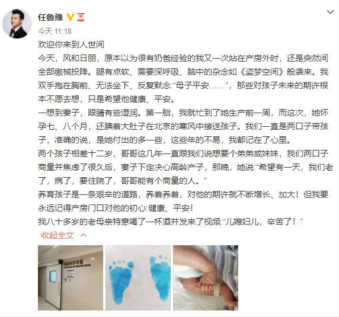Viewport: 339px width, 317px height.
Task: Click the up-arrow beside 收起全文
Action: pos(84,235)
